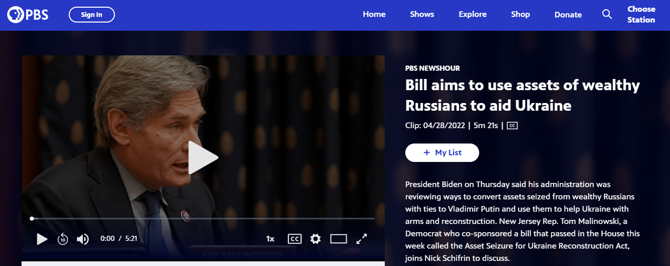The width and height of the screenshot is (670, 266).
Task: Rewind 10 seconds icon
Action: point(63,239)
